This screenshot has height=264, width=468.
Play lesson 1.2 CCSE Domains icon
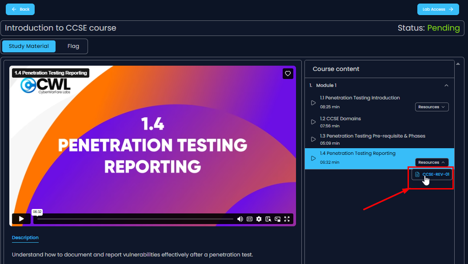(313, 122)
